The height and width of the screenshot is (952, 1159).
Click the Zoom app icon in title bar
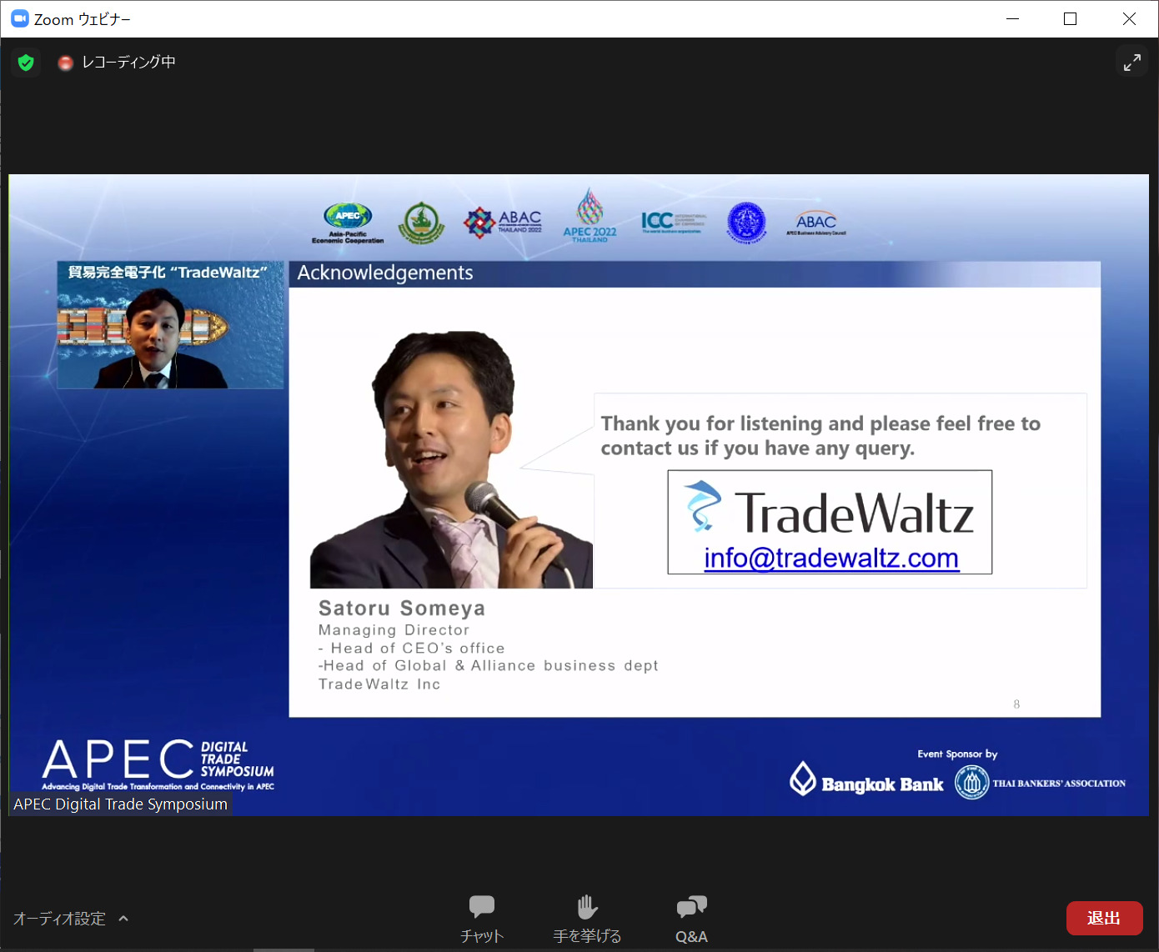(x=20, y=18)
